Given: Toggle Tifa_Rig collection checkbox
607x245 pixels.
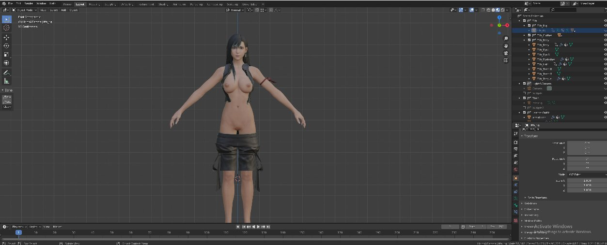Looking at the screenshot, I should pyautogui.click(x=529, y=25).
